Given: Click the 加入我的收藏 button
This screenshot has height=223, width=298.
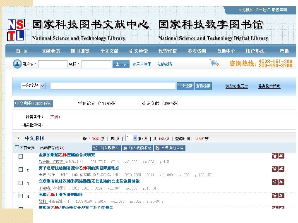Looking at the screenshot, I should point(137,148).
